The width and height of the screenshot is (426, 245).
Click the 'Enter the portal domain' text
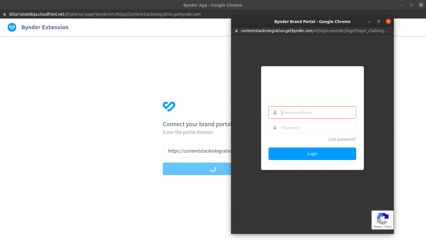pyautogui.click(x=188, y=132)
